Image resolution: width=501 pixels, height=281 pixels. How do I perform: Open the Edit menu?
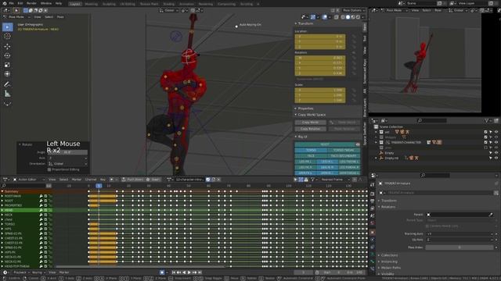(20, 3)
